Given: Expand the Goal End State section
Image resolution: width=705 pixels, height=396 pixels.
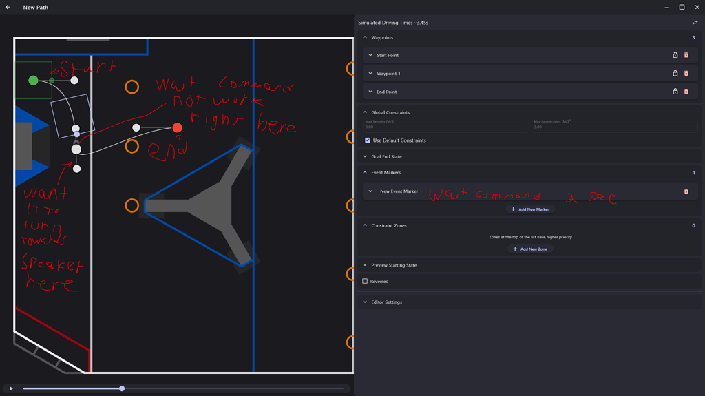Looking at the screenshot, I should coord(365,156).
